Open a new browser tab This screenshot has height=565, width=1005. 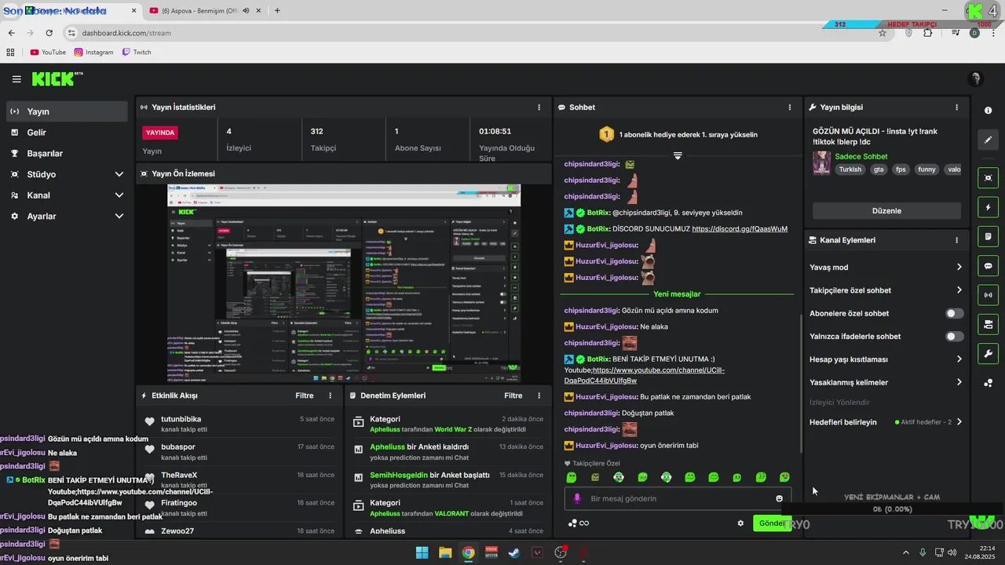277,10
